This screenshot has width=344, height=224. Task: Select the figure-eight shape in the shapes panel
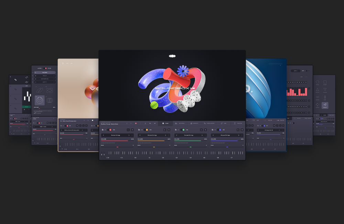coord(325,97)
